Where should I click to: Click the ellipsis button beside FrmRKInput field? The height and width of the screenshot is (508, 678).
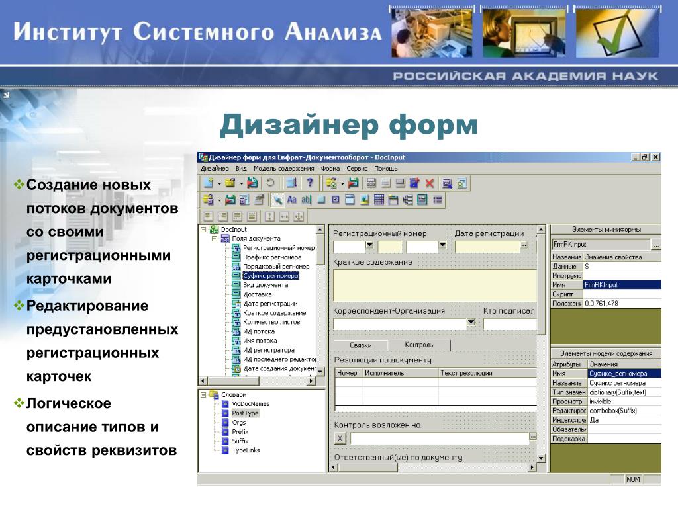(x=656, y=245)
